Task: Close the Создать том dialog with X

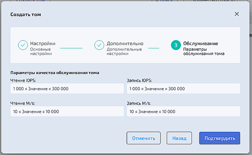Action: pos(237,14)
